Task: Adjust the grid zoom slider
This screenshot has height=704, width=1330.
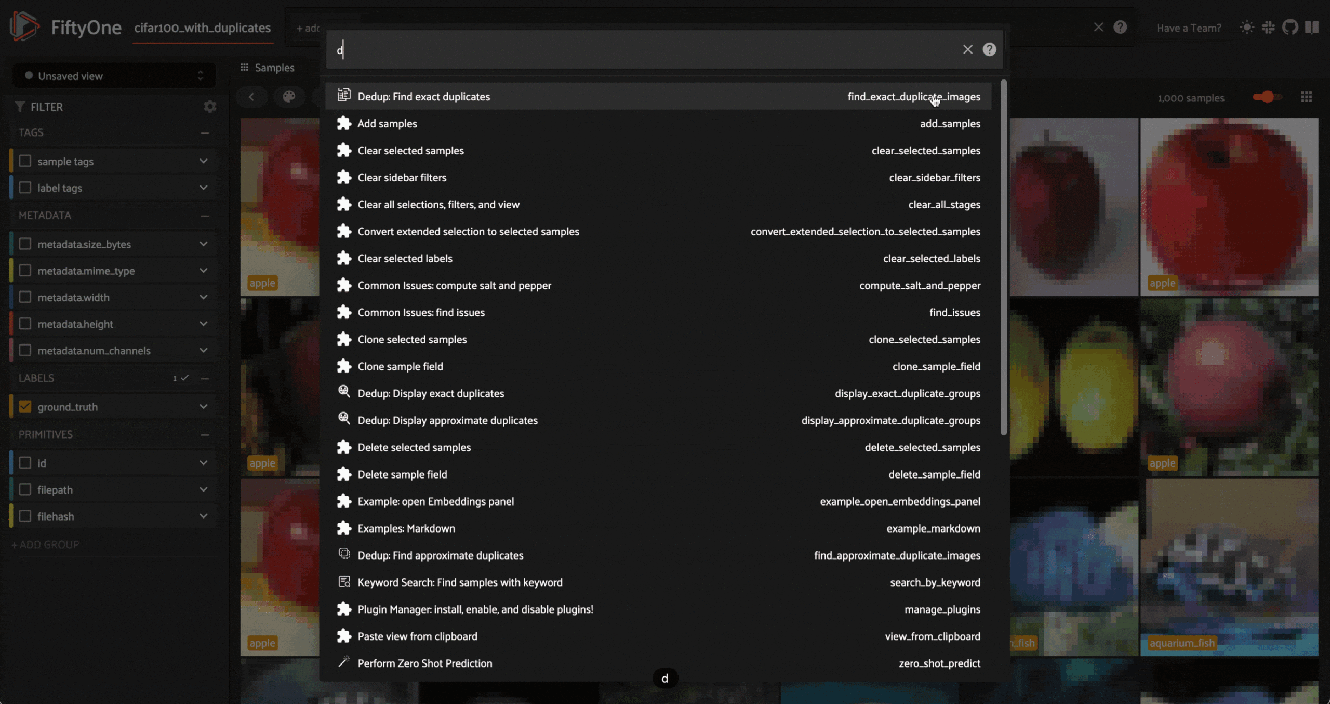Action: click(1267, 97)
